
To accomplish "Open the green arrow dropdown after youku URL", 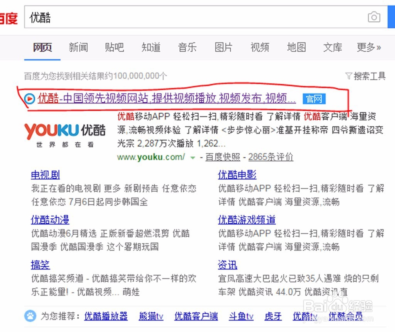I will coord(192,158).
